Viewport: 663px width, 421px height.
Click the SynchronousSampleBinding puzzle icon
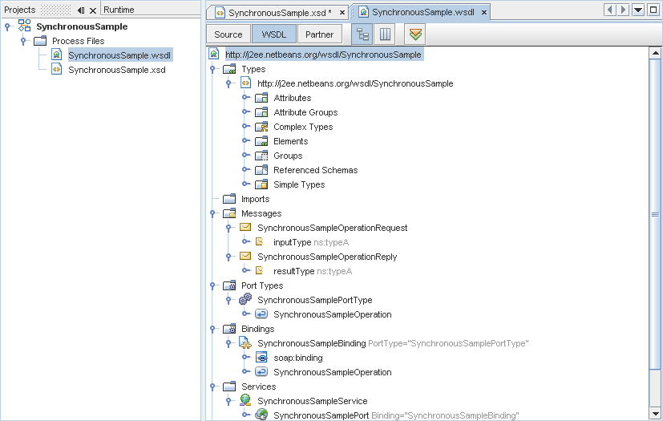(x=245, y=342)
